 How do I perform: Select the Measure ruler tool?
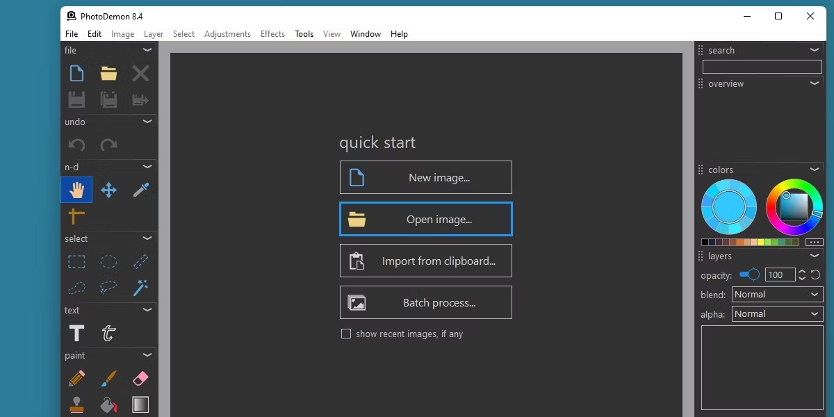tap(76, 216)
